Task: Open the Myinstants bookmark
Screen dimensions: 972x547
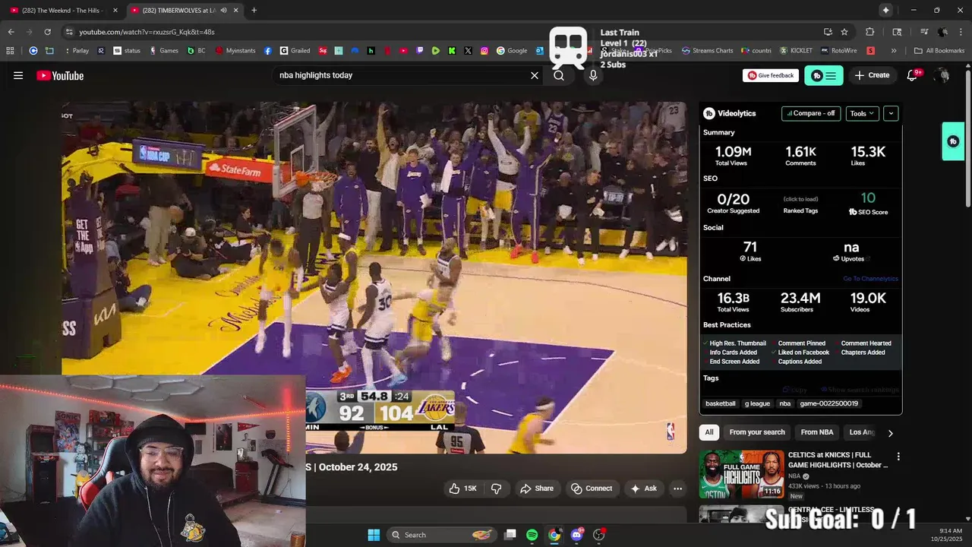Action: (x=235, y=51)
